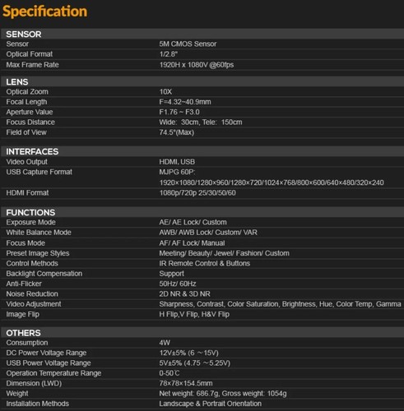The height and width of the screenshot is (411, 404).
Task: Click the Focal Length row label
Action: (26, 102)
